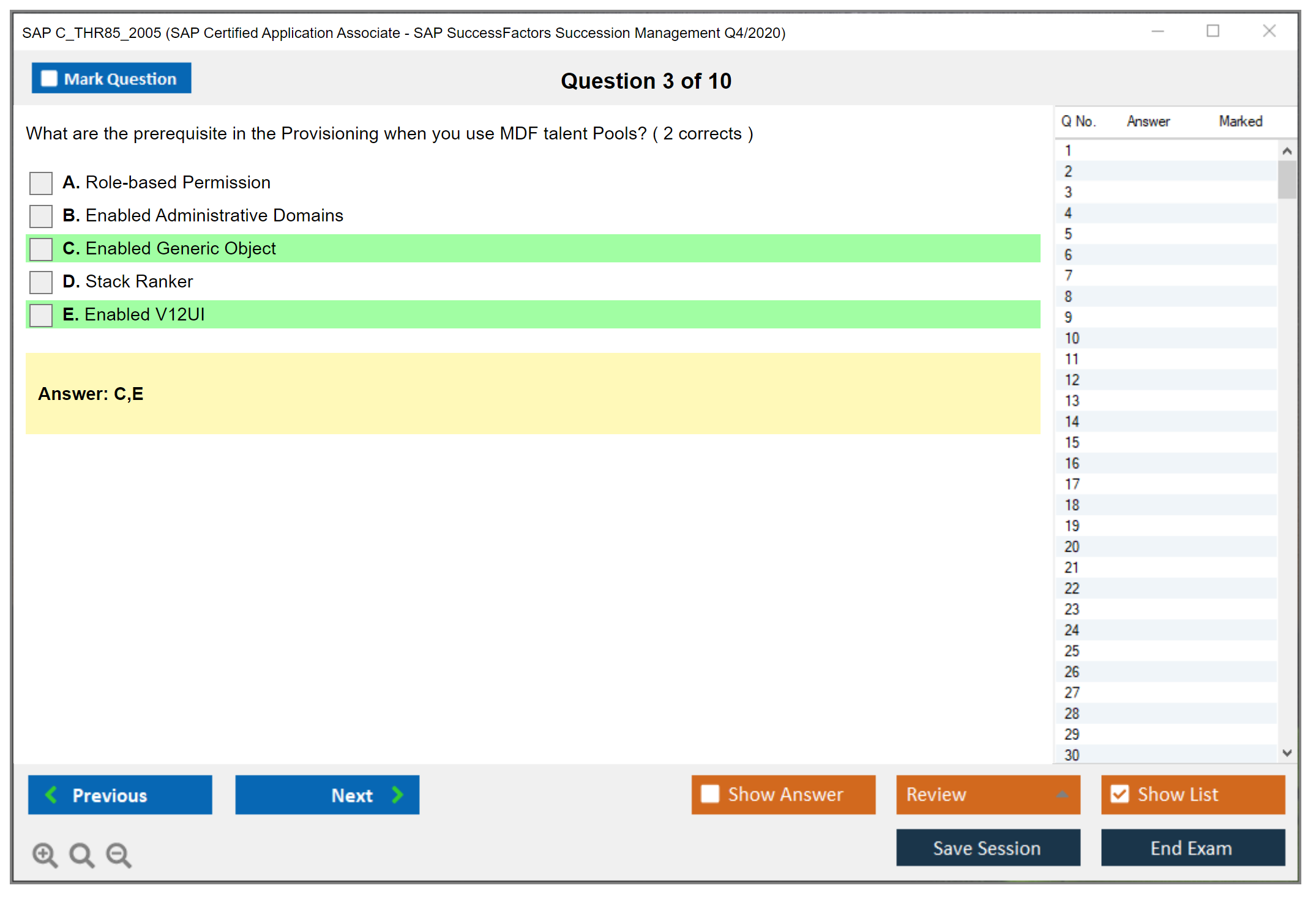Select checkbox for E Enabled V12UI
This screenshot has height=899, width=1316.
pos(41,315)
